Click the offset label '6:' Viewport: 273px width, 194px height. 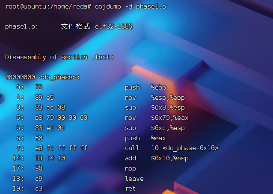pos(20,118)
